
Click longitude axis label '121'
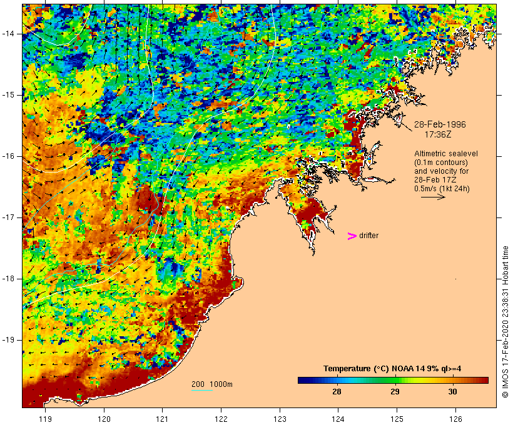(162, 419)
